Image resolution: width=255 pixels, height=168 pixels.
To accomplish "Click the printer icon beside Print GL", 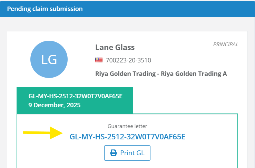I will [x=113, y=153].
